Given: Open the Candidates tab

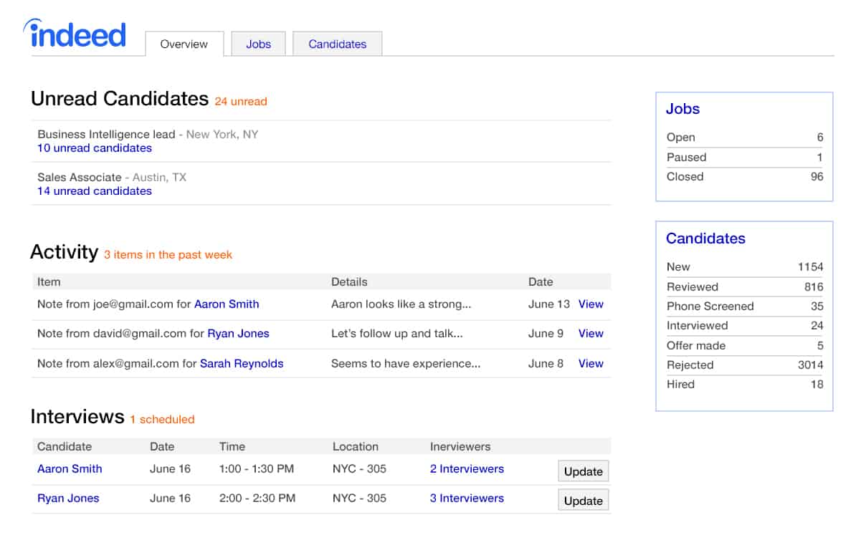Looking at the screenshot, I should (x=337, y=44).
